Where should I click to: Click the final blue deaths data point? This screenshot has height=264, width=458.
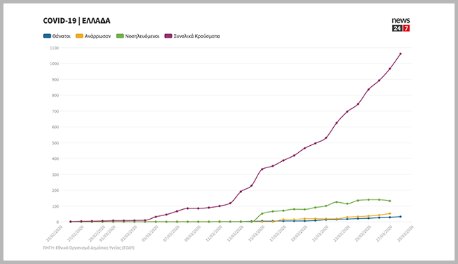click(x=400, y=217)
